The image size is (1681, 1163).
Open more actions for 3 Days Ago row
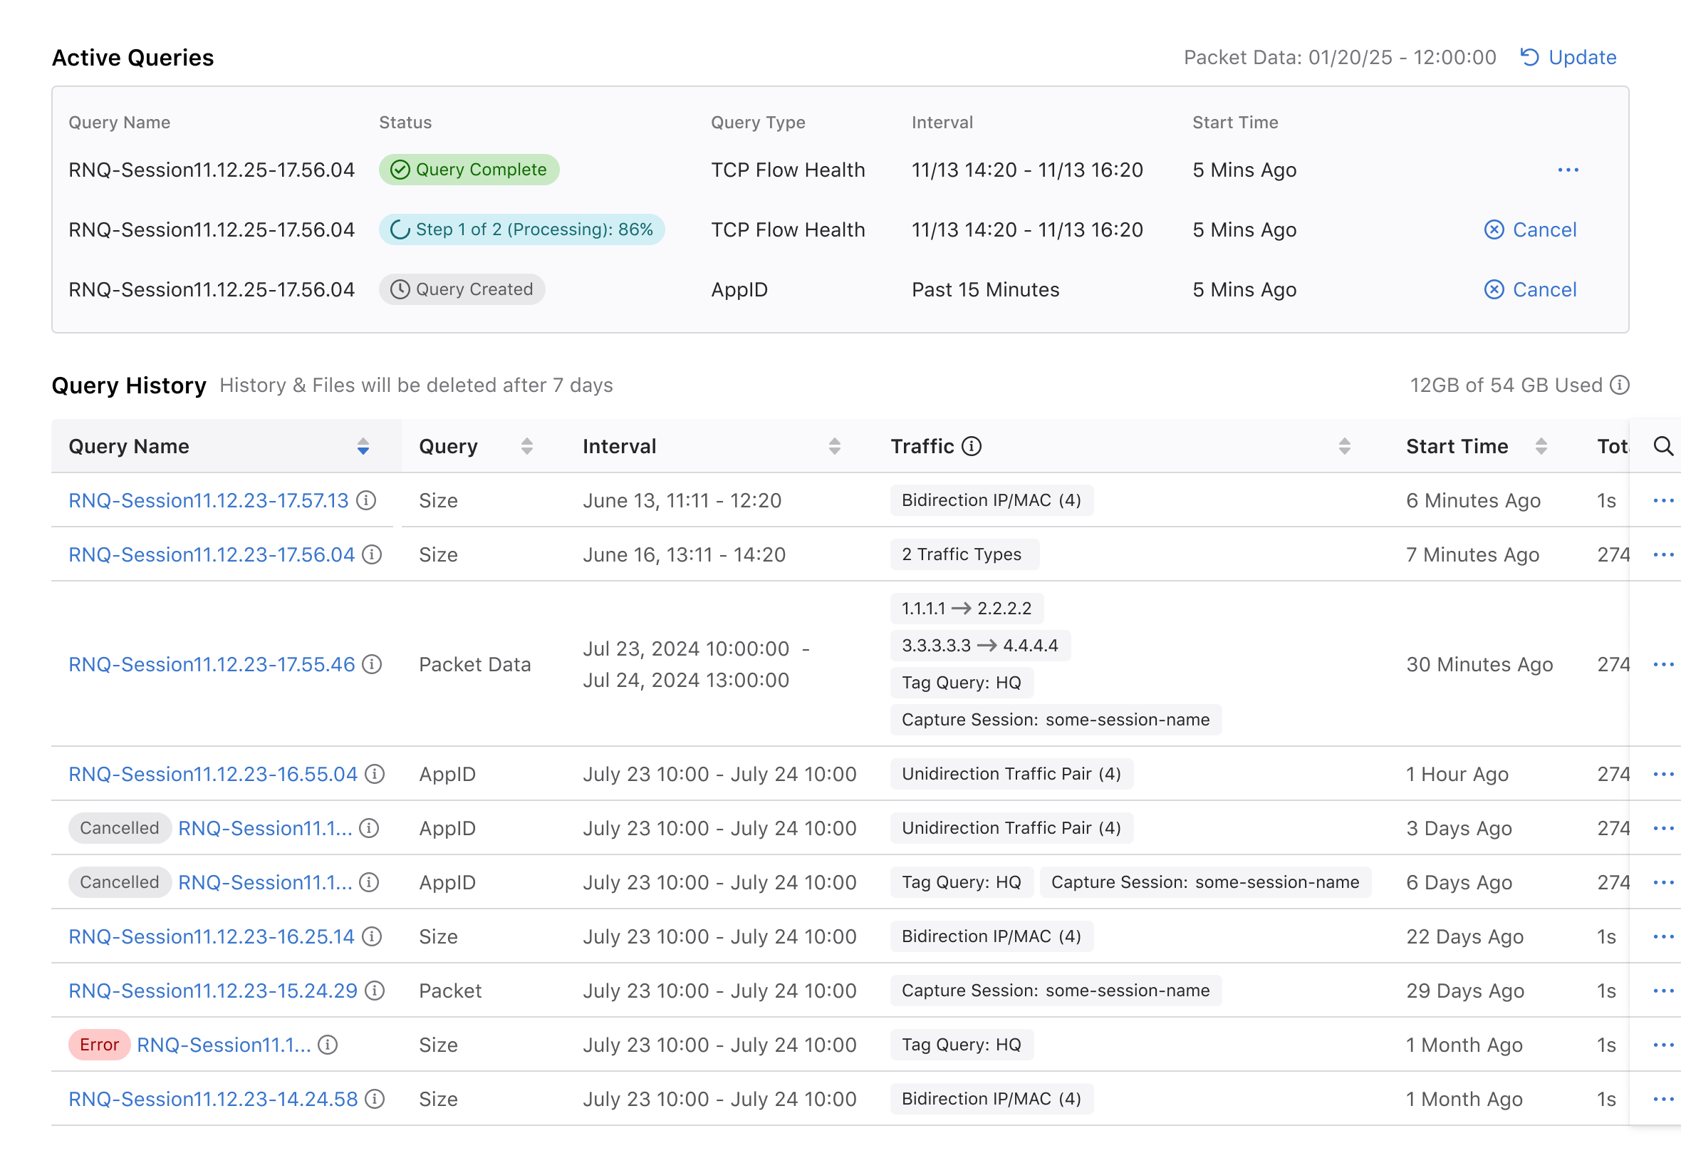point(1662,829)
